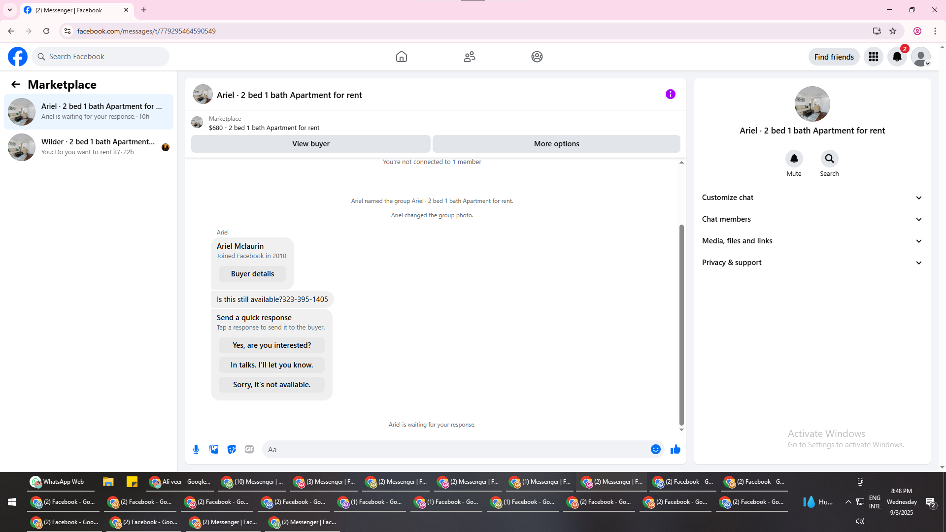Open More options for the listing
This screenshot has height=532, width=946.
pyautogui.click(x=557, y=144)
